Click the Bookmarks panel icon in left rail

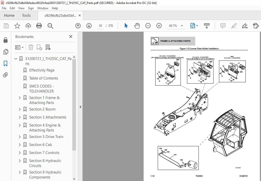[5, 63]
